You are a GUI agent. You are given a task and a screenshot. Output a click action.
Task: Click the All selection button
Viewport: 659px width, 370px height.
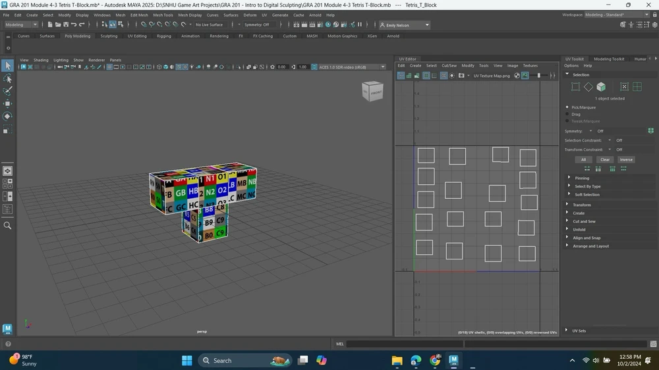pyautogui.click(x=583, y=159)
